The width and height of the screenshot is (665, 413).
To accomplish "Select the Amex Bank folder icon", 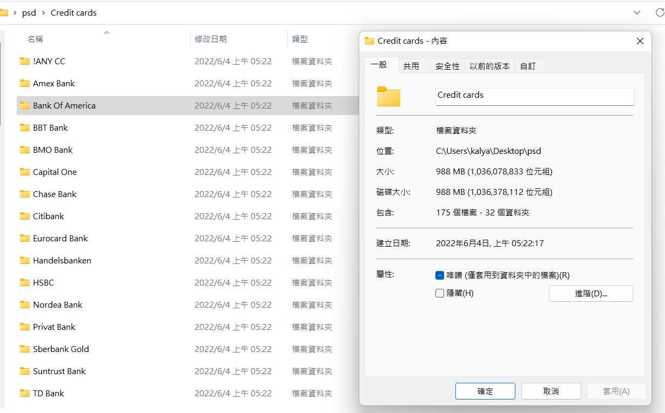I will [x=24, y=83].
